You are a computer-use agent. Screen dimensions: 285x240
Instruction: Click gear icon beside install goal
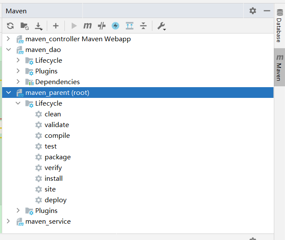[x=39, y=179]
